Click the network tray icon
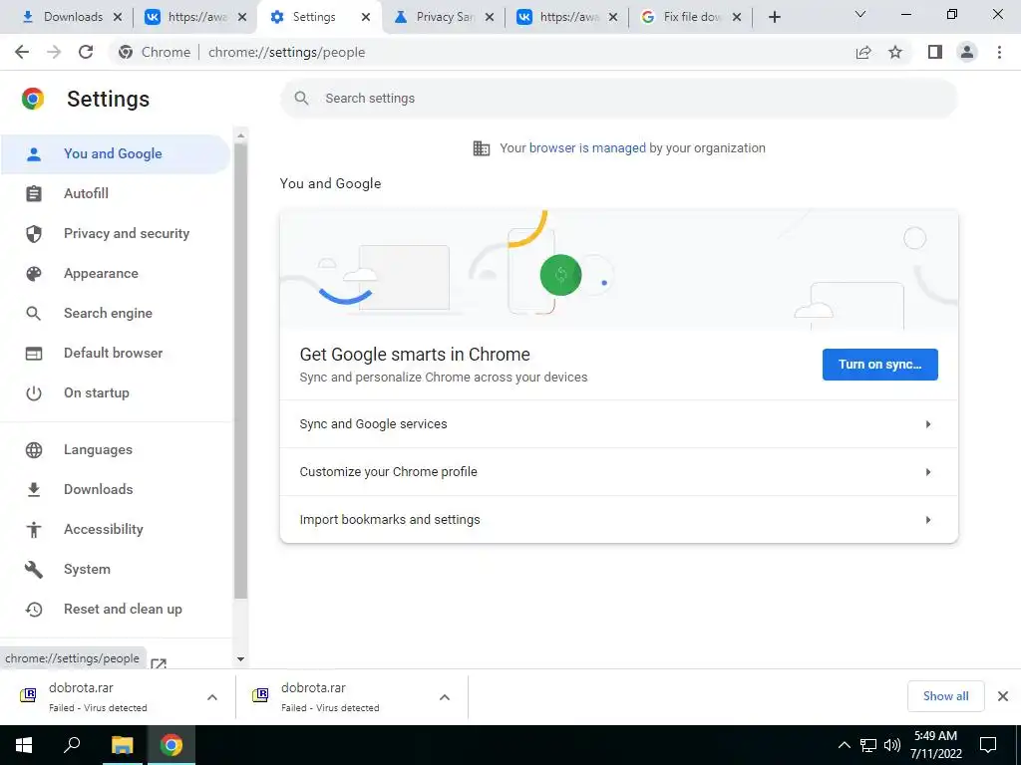The image size is (1021, 765). [868, 745]
